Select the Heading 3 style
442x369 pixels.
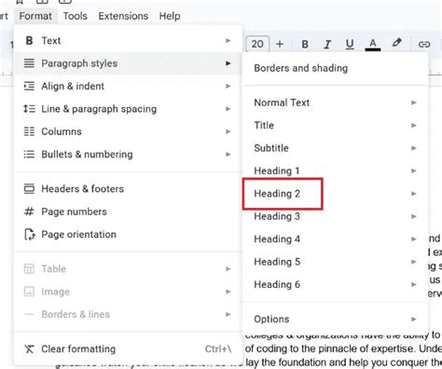[x=336, y=216]
